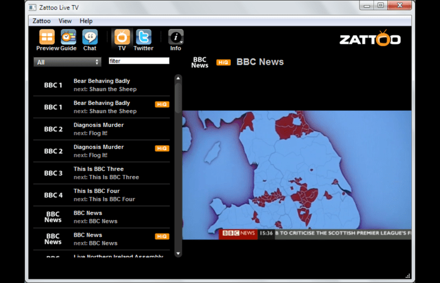
Task: Open the View menu
Action: pyautogui.click(x=65, y=21)
